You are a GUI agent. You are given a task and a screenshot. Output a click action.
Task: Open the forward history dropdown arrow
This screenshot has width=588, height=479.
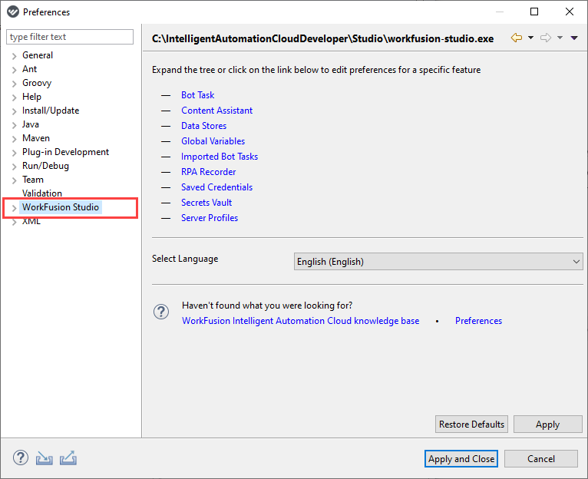pos(560,38)
